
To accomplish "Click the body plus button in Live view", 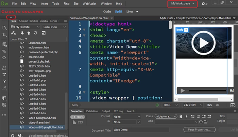I will click(x=186, y=30).
